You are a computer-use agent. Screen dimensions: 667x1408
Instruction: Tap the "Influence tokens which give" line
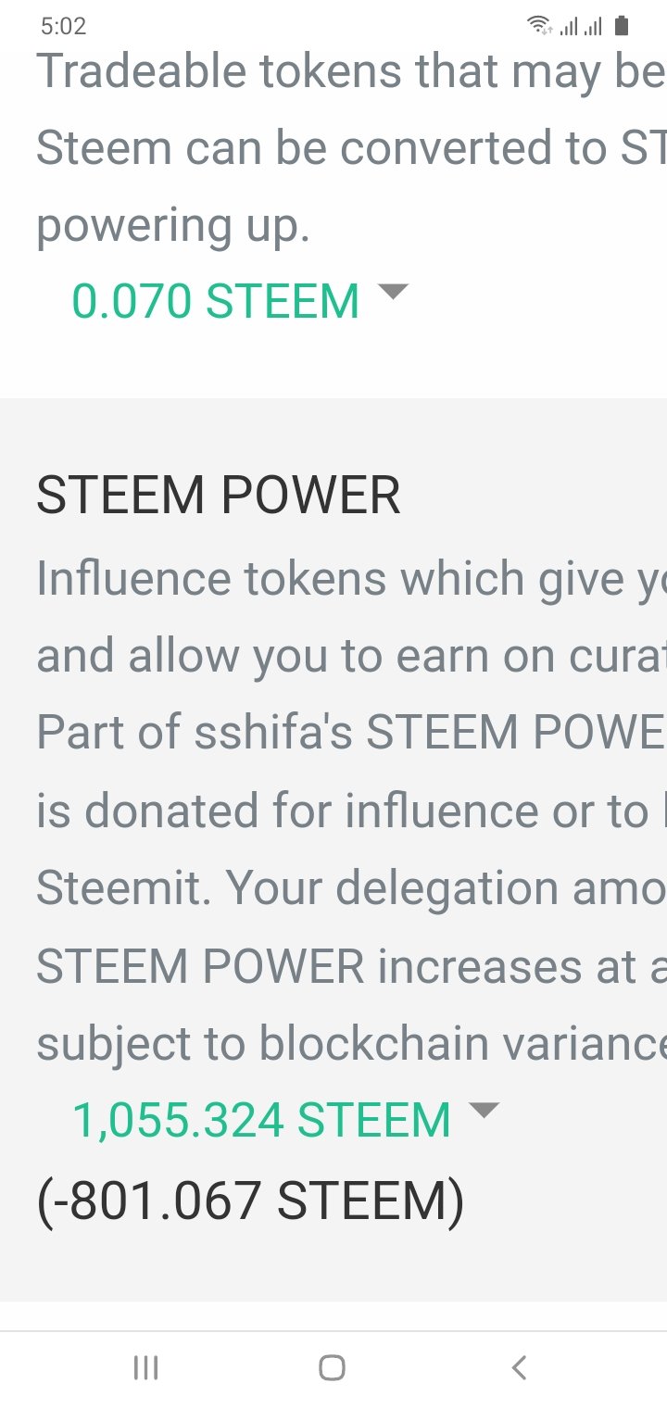pos(350,578)
